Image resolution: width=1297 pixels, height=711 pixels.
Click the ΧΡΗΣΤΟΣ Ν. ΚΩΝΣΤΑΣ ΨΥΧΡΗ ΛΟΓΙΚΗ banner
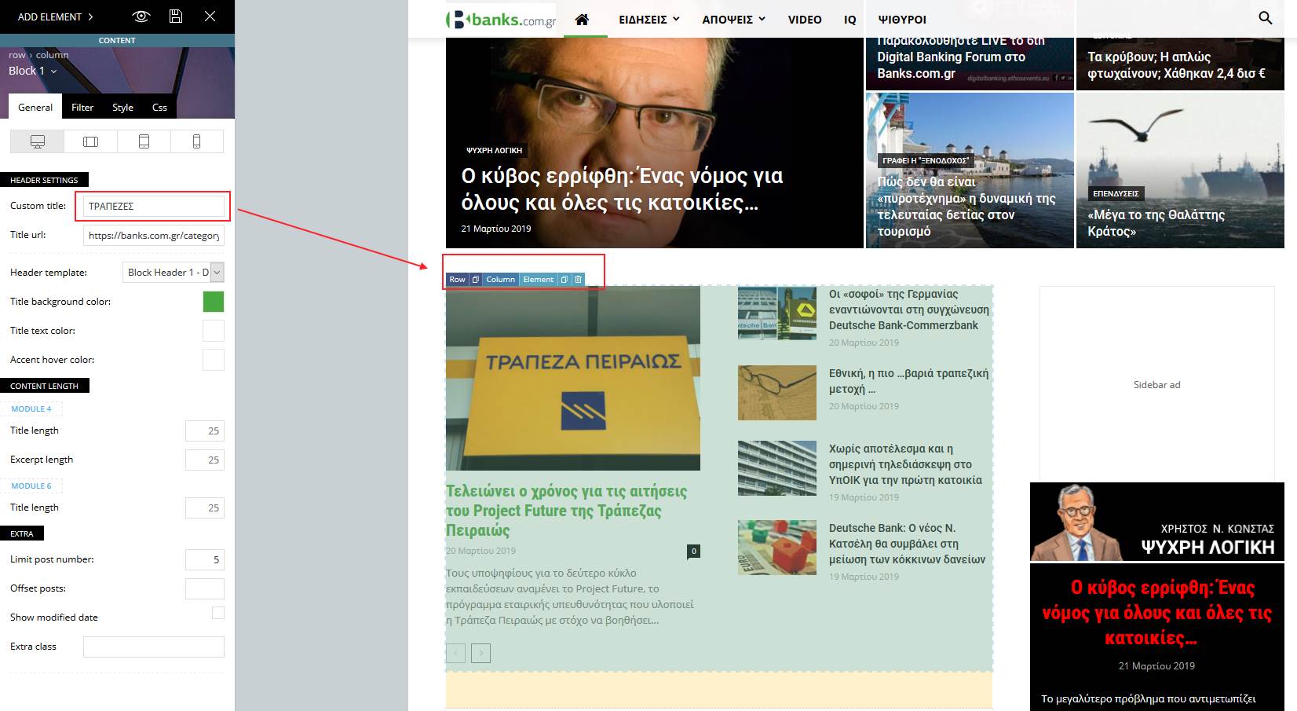1157,522
